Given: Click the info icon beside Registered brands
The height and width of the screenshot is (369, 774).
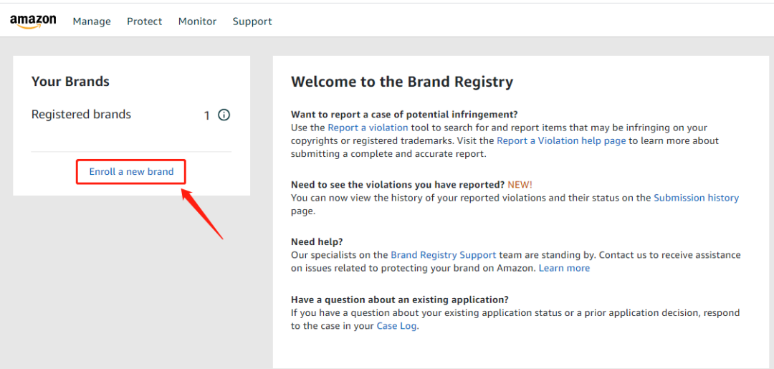Looking at the screenshot, I should (224, 115).
